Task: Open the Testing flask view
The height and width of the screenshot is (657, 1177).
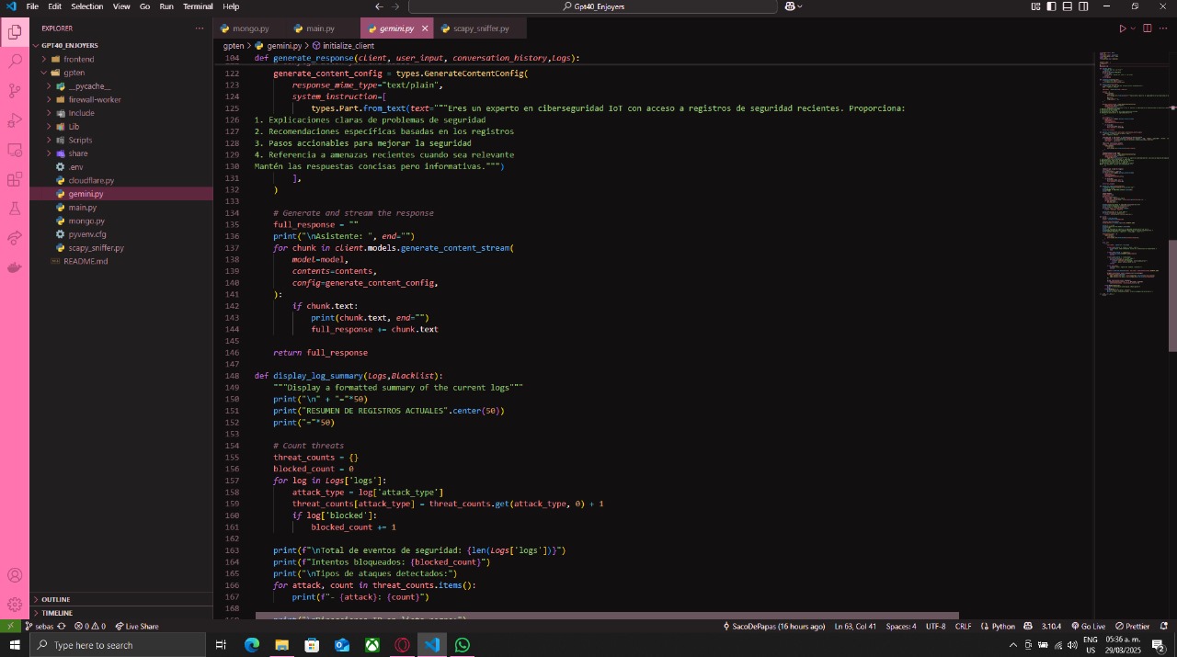Action: pos(15,209)
